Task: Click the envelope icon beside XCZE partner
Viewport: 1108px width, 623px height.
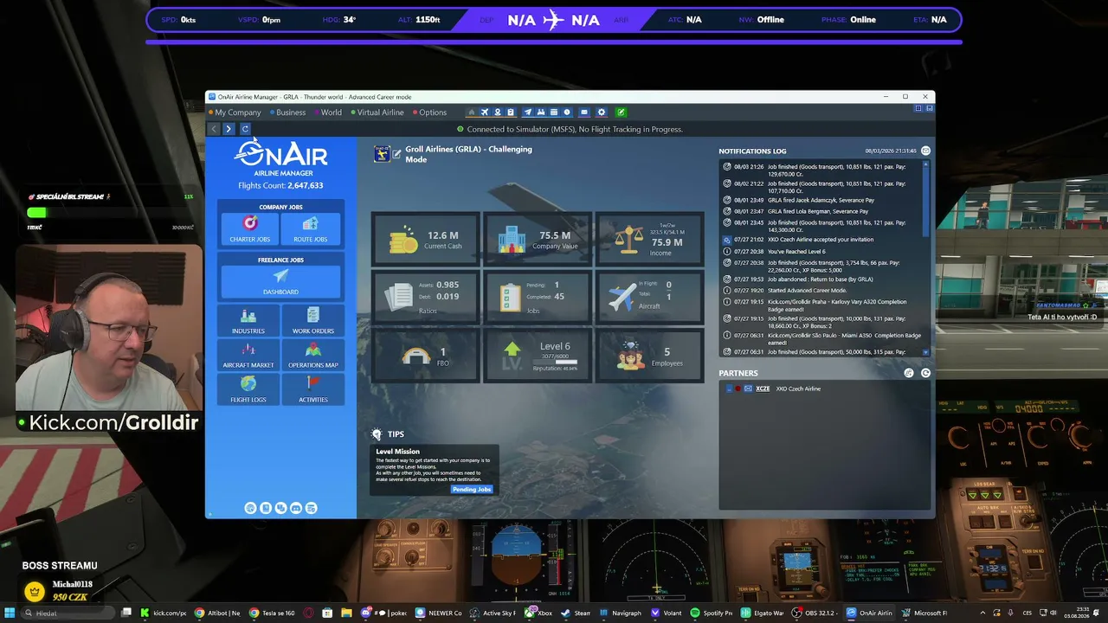Action: click(x=748, y=389)
